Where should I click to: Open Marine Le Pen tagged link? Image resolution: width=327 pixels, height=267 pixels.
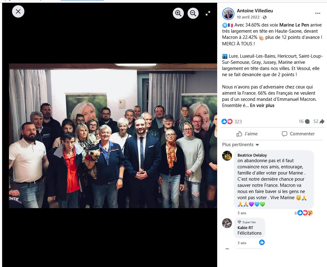coord(294,25)
